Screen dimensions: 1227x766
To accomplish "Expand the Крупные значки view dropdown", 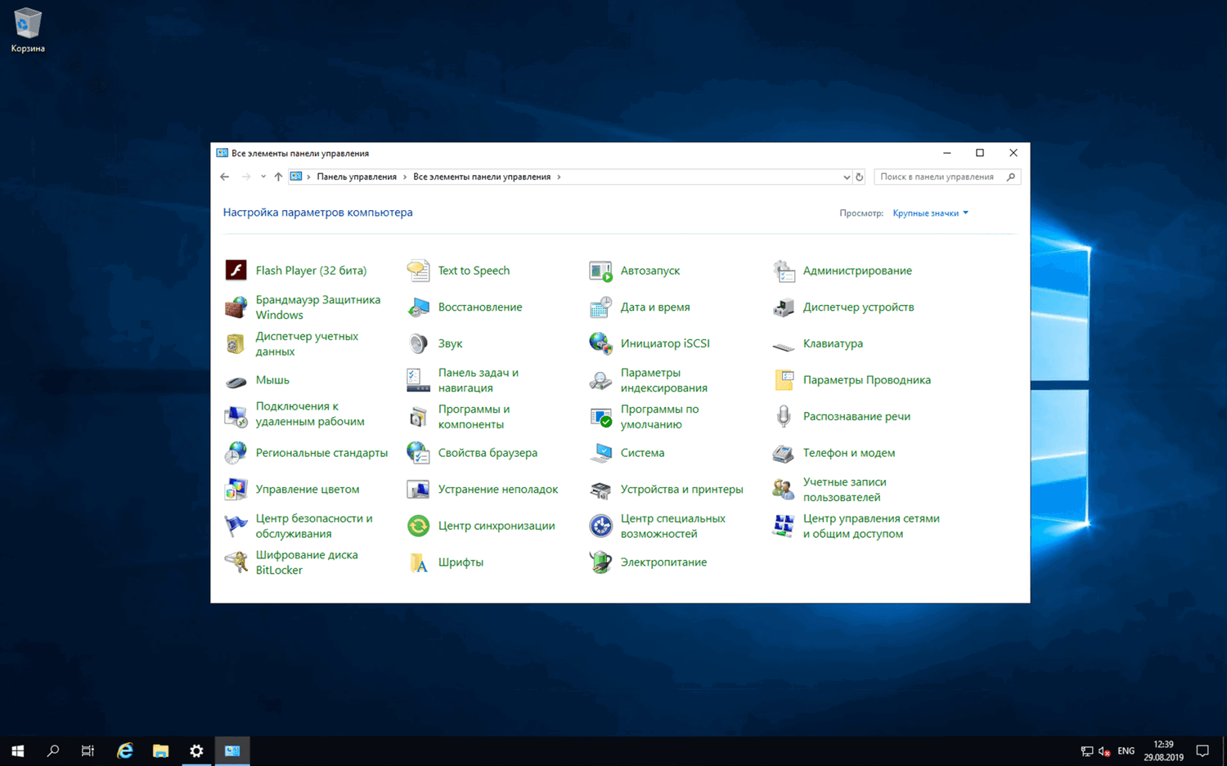I will (x=931, y=213).
